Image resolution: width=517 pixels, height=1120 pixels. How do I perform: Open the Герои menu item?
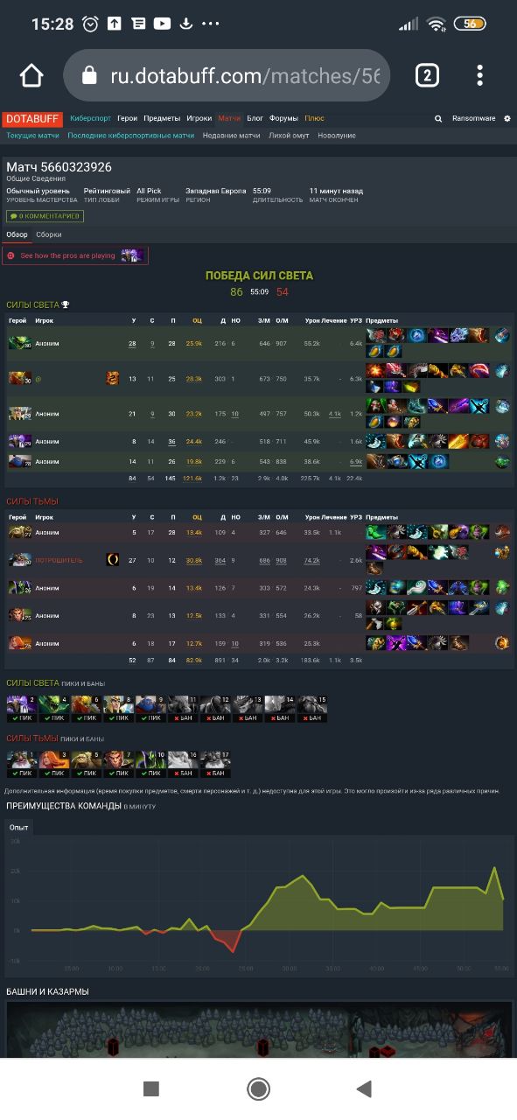click(127, 118)
